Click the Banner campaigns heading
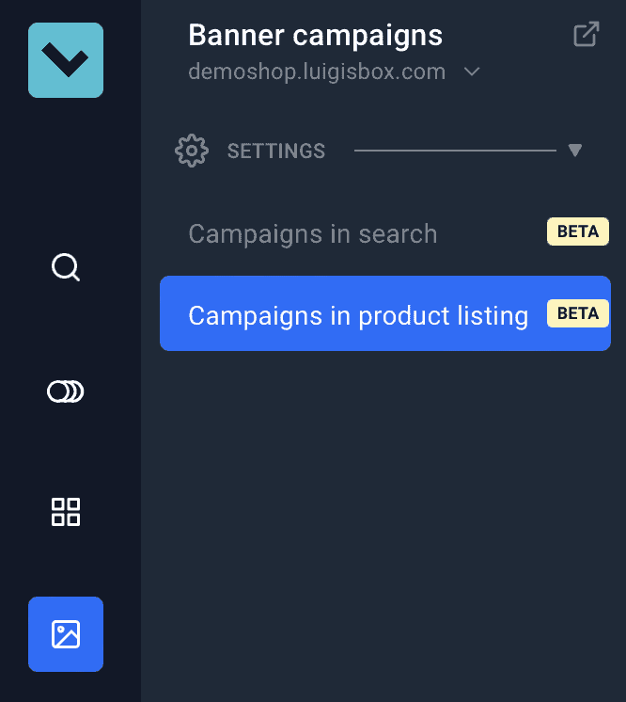 (315, 36)
